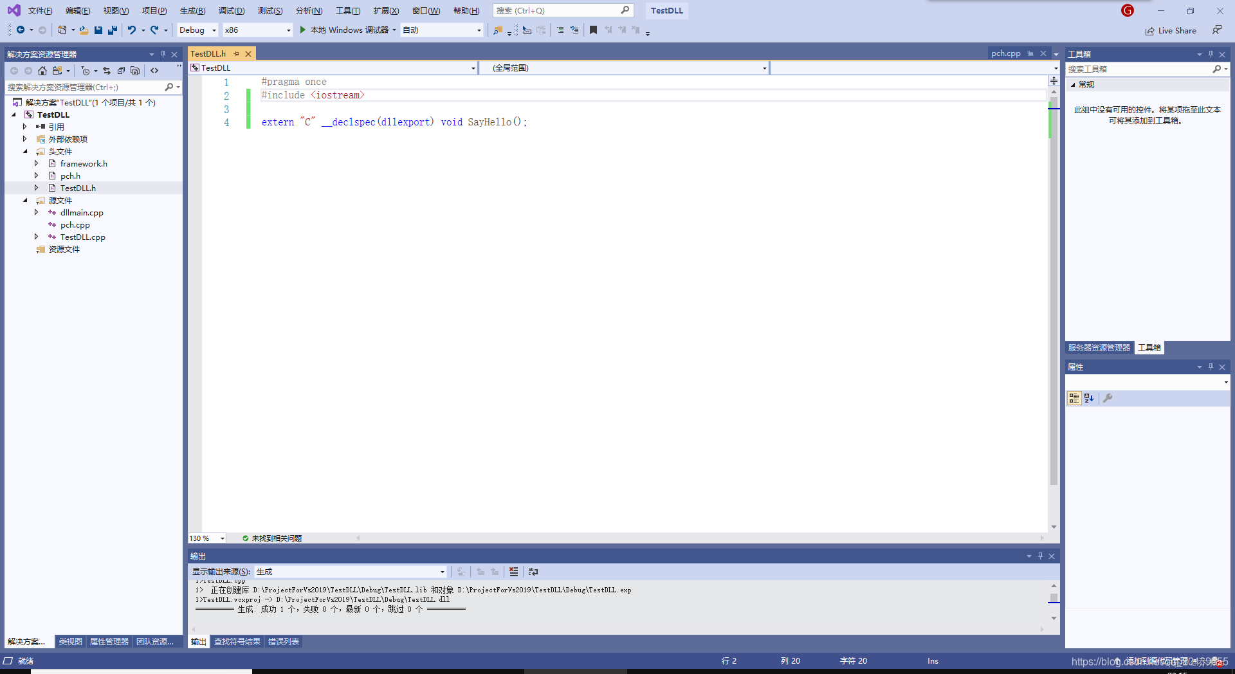
Task: Click the pending changes filter clock icon
Action: click(85, 71)
